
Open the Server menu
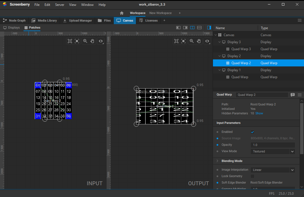pyautogui.click(x=59, y=5)
